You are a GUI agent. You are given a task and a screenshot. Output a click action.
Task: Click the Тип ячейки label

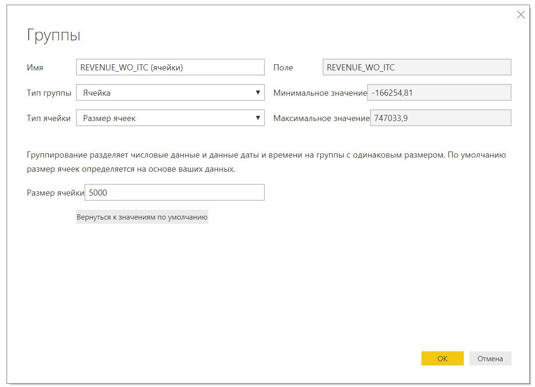(49, 118)
